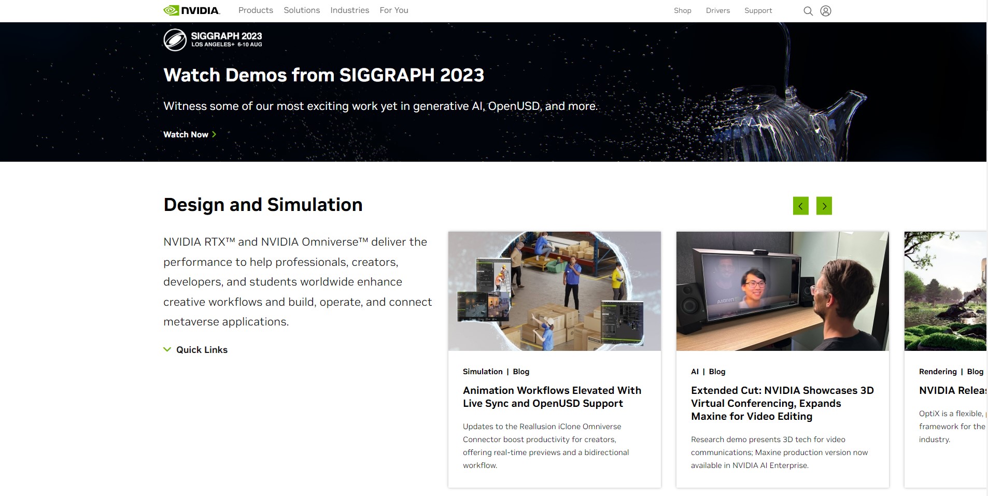Click Blog tag on AI card
This screenshot has width=988, height=496.
coord(717,372)
